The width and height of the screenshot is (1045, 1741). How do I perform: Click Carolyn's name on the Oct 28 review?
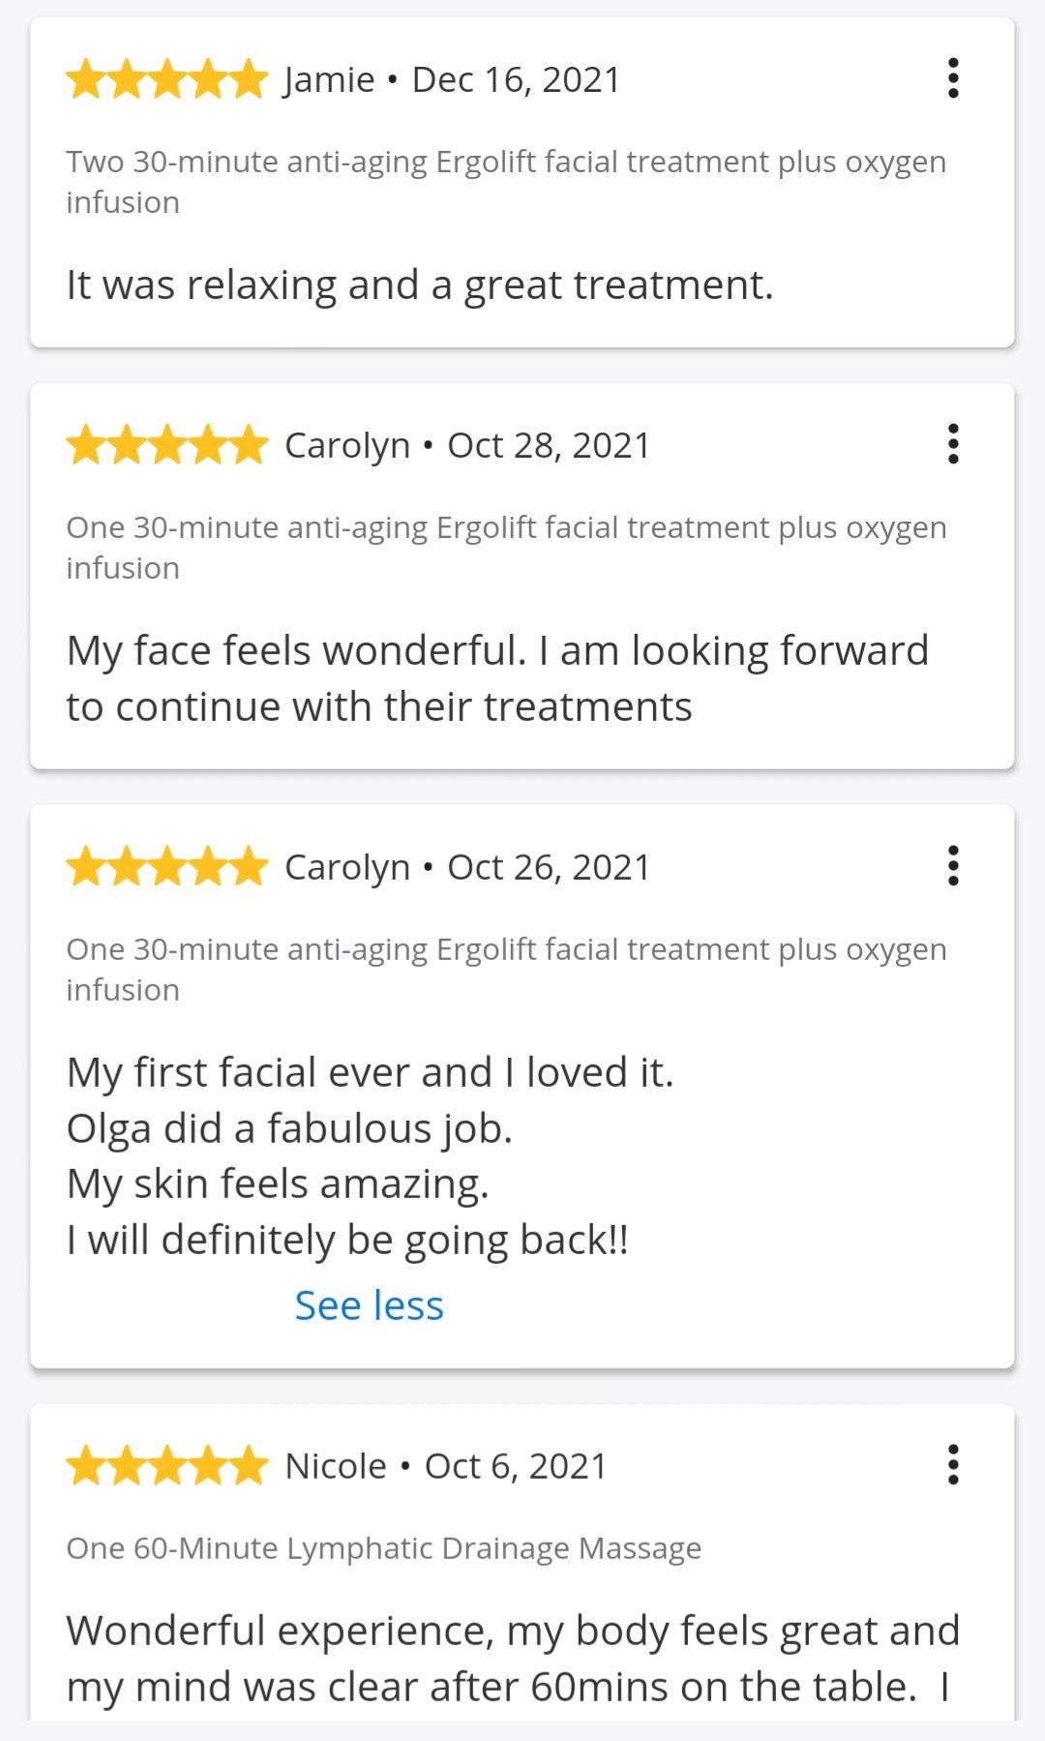coord(347,446)
